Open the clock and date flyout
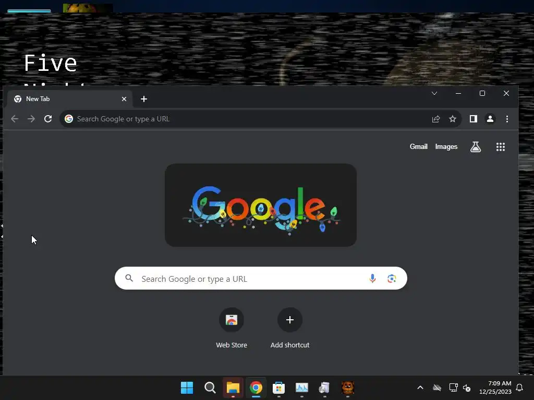The width and height of the screenshot is (534, 400). (495, 387)
